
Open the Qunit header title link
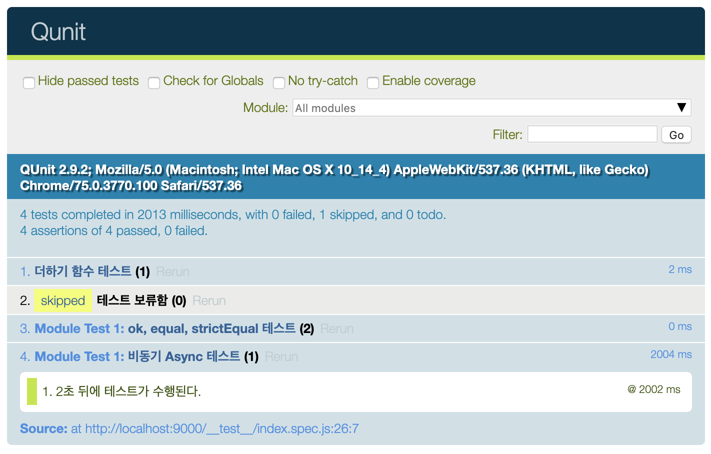click(58, 32)
